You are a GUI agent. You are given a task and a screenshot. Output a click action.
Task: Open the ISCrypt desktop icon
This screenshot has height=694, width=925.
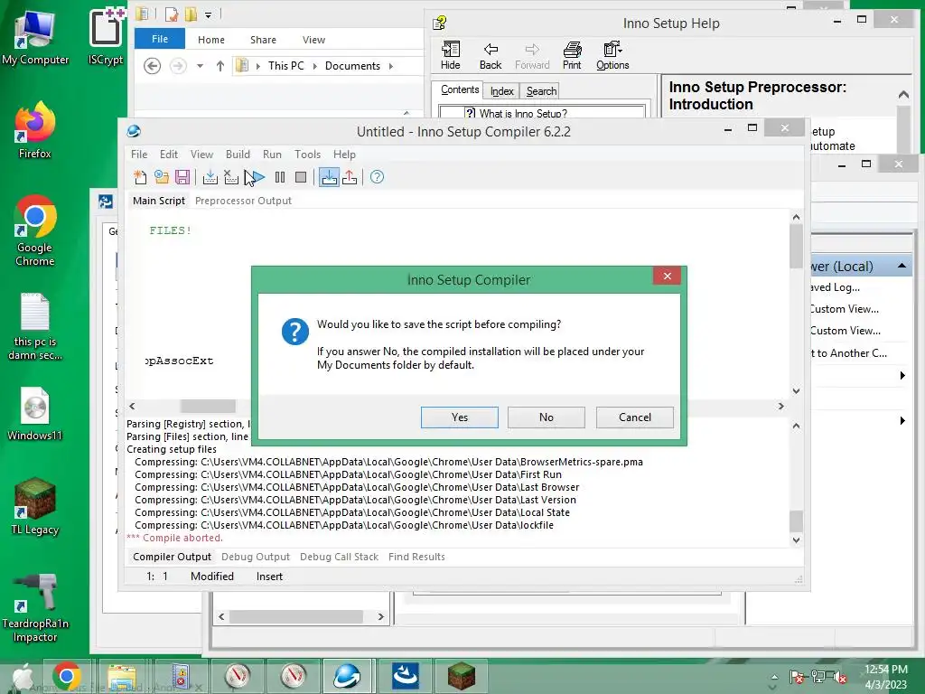(x=106, y=37)
